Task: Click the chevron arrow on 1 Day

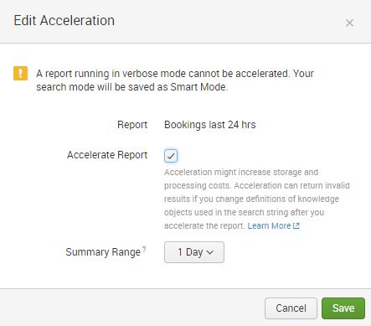Action: 210,252
